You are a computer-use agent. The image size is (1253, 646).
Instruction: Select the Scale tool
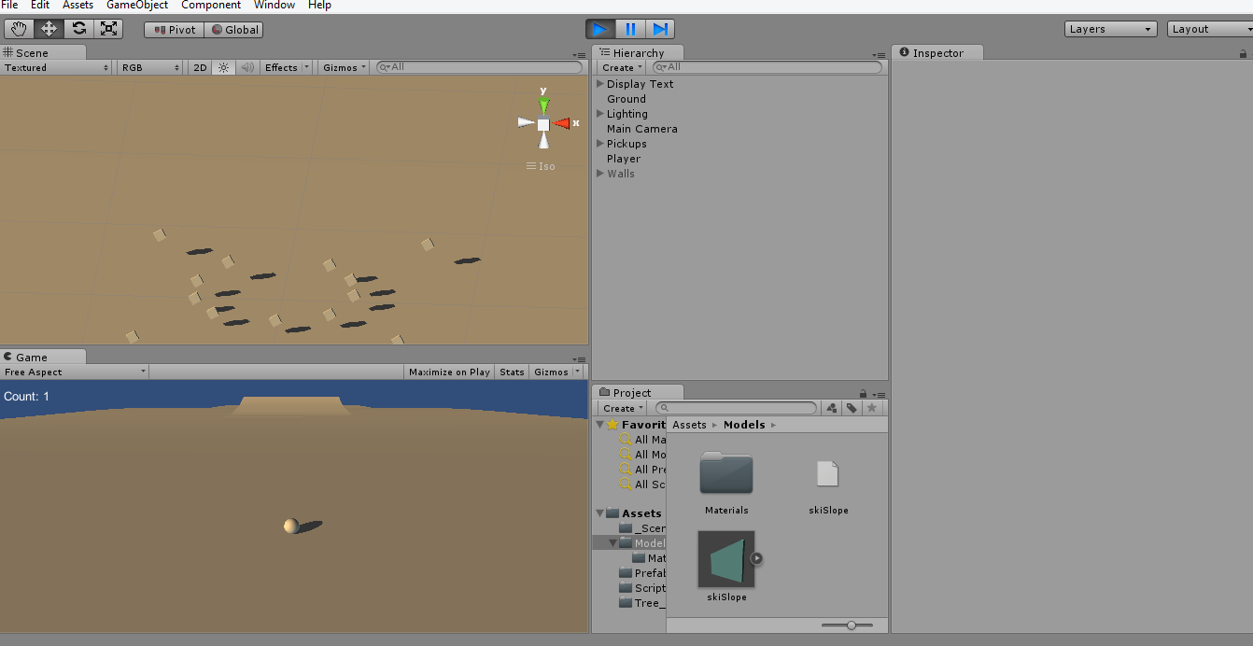click(x=109, y=29)
